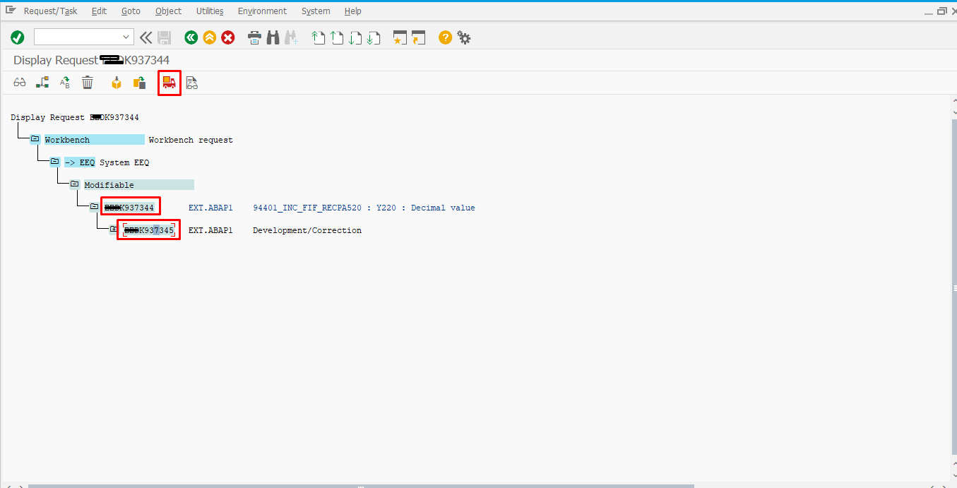Click the yellow box include-objects icon
The image size is (957, 488).
pyautogui.click(x=117, y=83)
